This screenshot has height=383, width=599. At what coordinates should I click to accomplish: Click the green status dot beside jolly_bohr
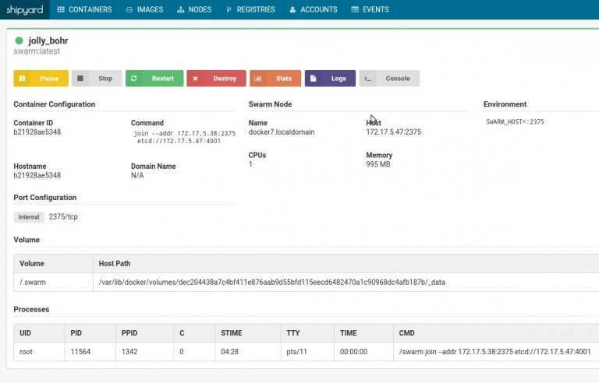(19, 40)
